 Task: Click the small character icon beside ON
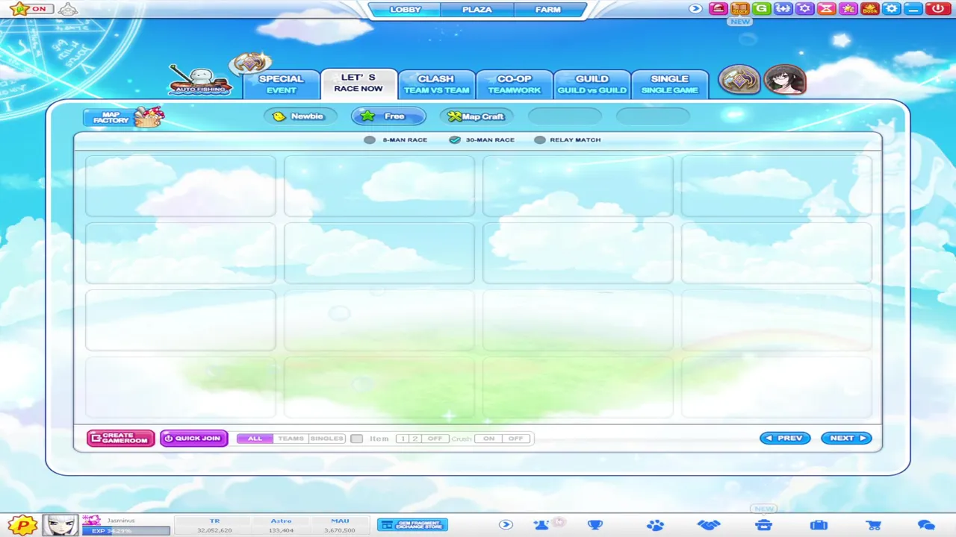point(67,10)
